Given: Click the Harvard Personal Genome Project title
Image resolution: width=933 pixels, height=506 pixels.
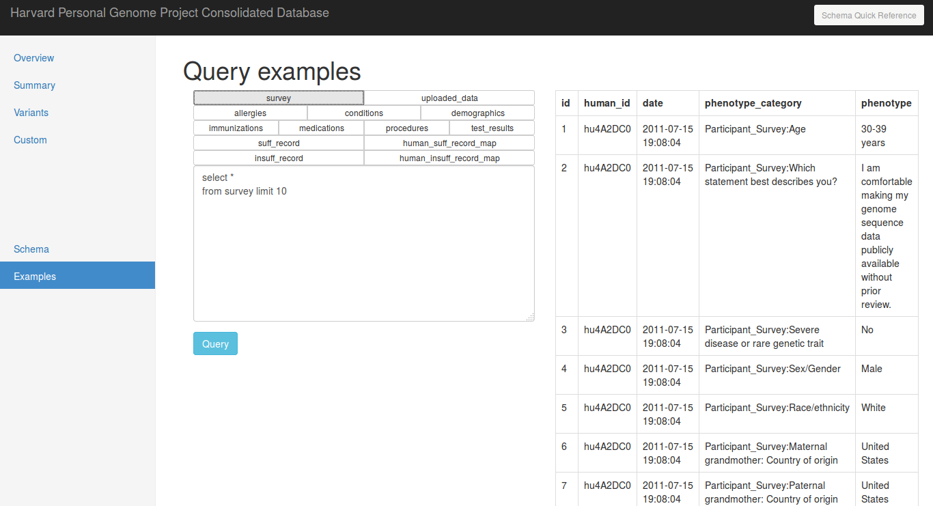Looking at the screenshot, I should point(169,13).
